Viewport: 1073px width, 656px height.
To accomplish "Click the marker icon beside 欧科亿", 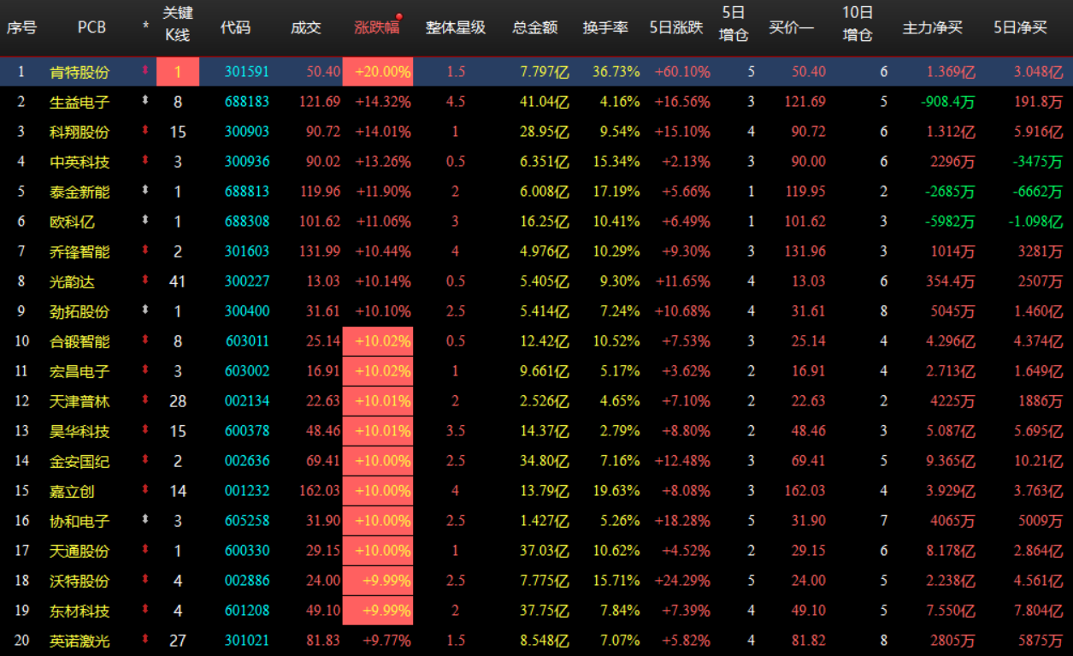I will pos(145,222).
